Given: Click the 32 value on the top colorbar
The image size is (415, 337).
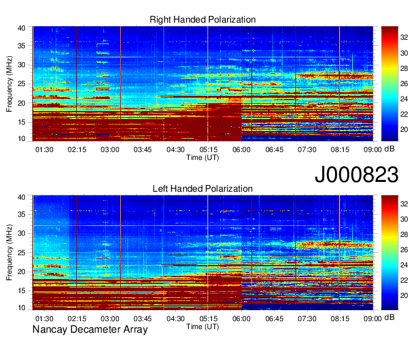Looking at the screenshot, I should click(404, 37).
